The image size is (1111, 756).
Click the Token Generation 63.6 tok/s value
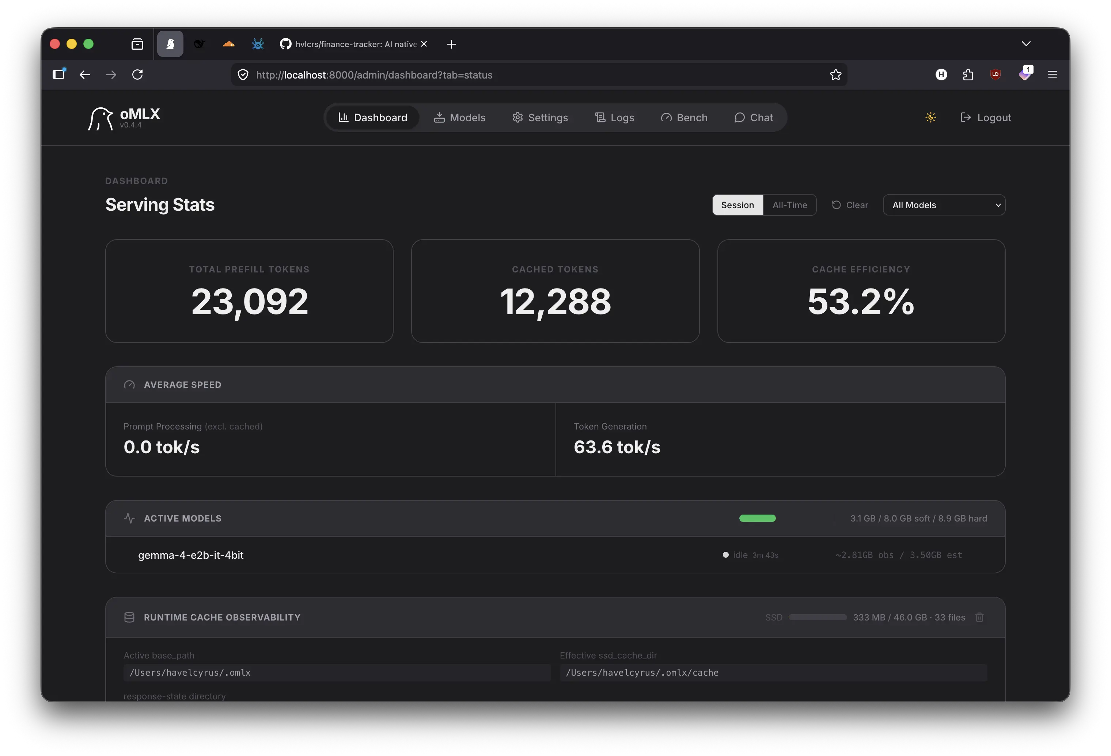pos(617,447)
